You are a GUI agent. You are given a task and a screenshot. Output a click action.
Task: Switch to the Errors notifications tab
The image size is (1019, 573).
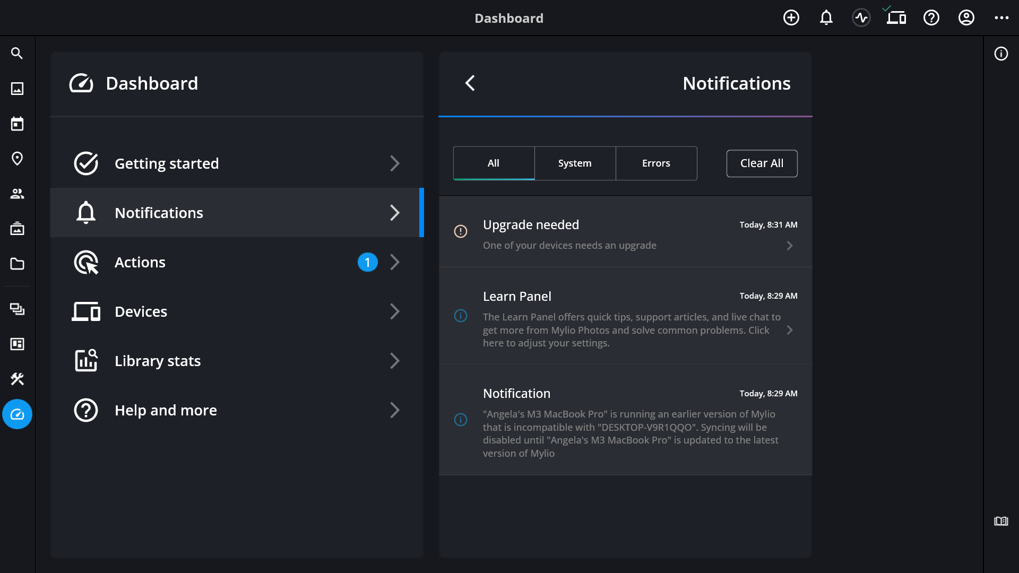pos(656,163)
